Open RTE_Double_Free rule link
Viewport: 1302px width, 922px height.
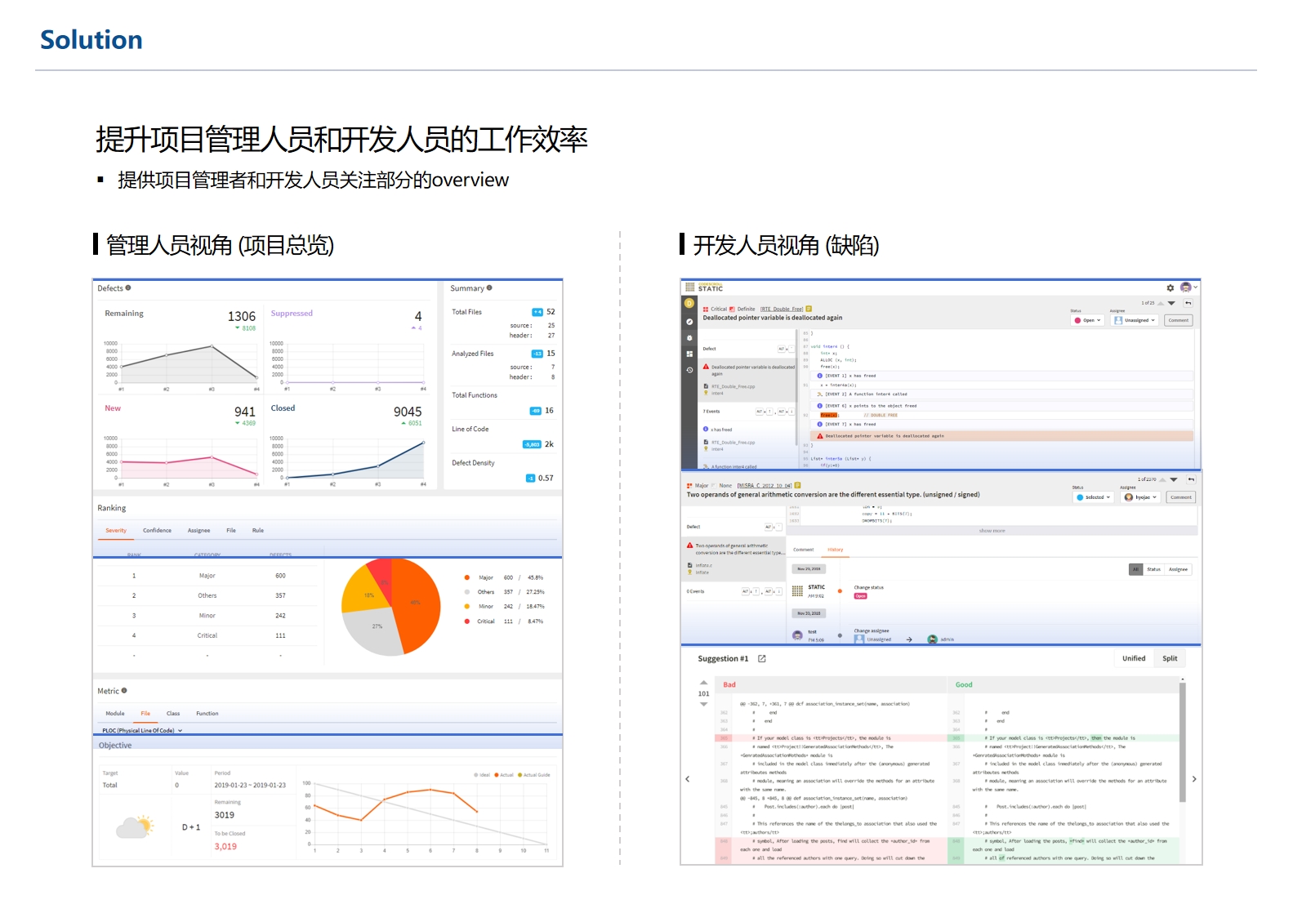[782, 309]
